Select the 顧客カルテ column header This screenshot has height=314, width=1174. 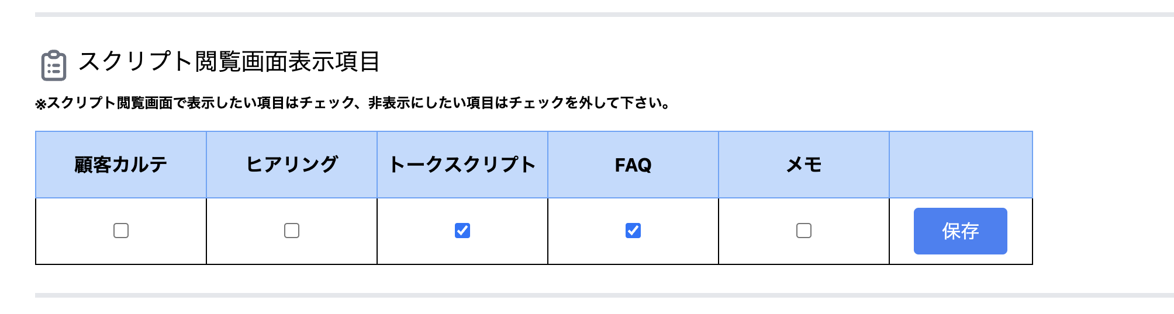pyautogui.click(x=121, y=165)
